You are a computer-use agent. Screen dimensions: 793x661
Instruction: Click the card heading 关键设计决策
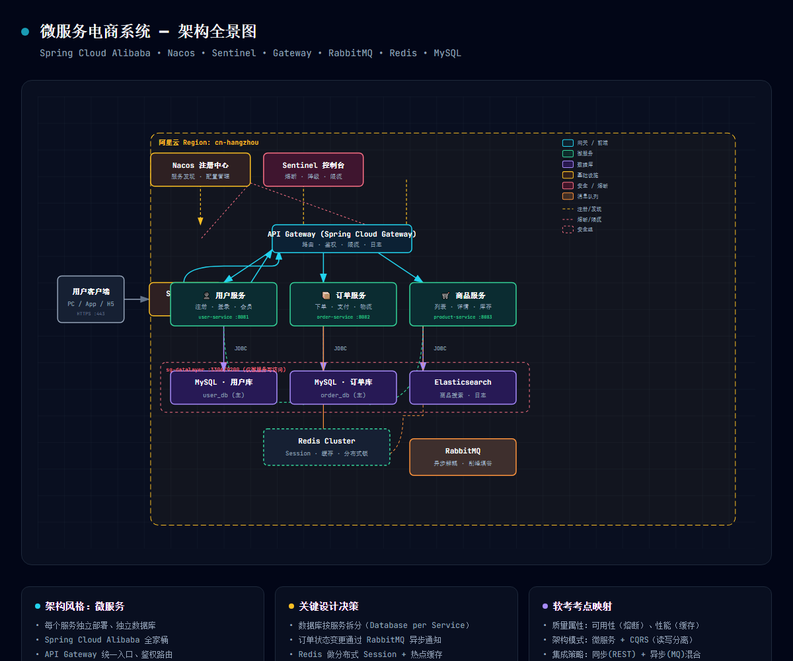[x=328, y=606]
